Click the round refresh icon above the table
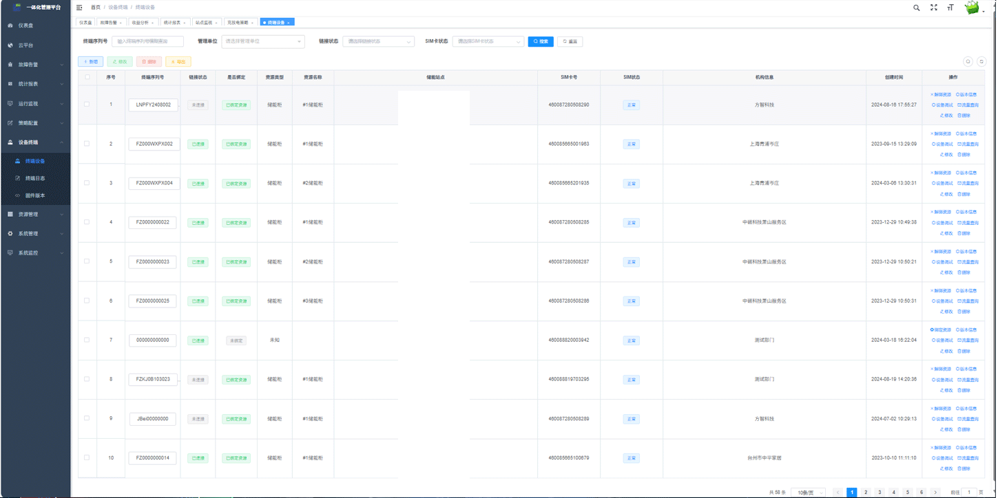 pyautogui.click(x=982, y=61)
